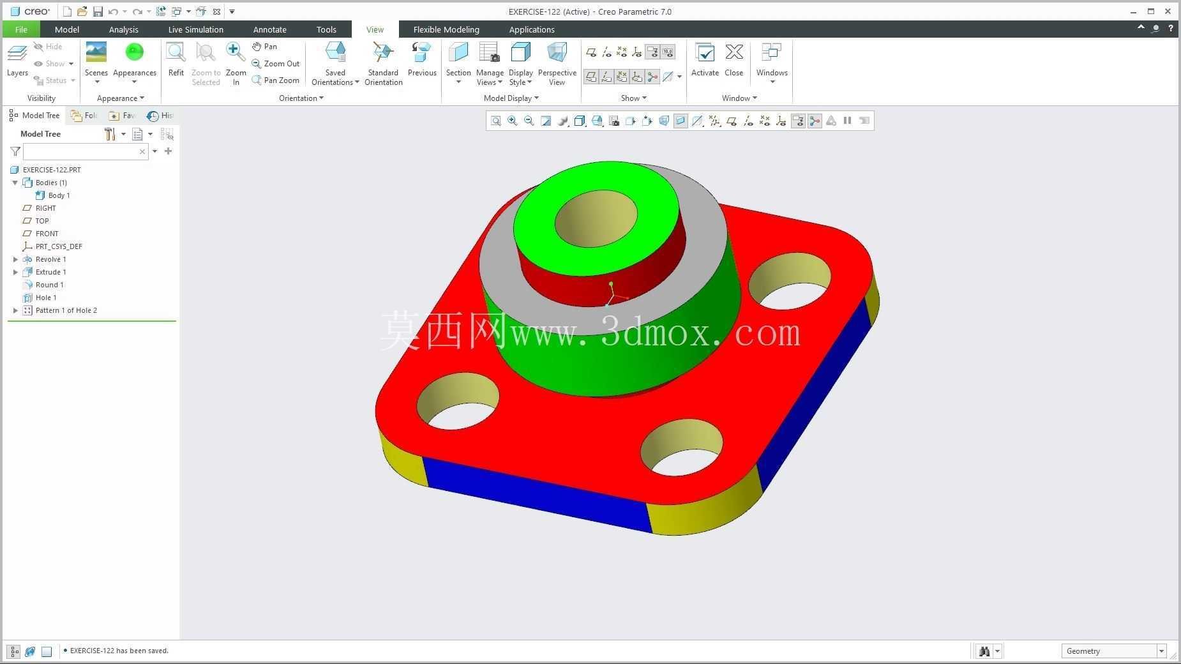Click the Activate window icon
This screenshot has width=1181, height=664.
coord(705,53)
